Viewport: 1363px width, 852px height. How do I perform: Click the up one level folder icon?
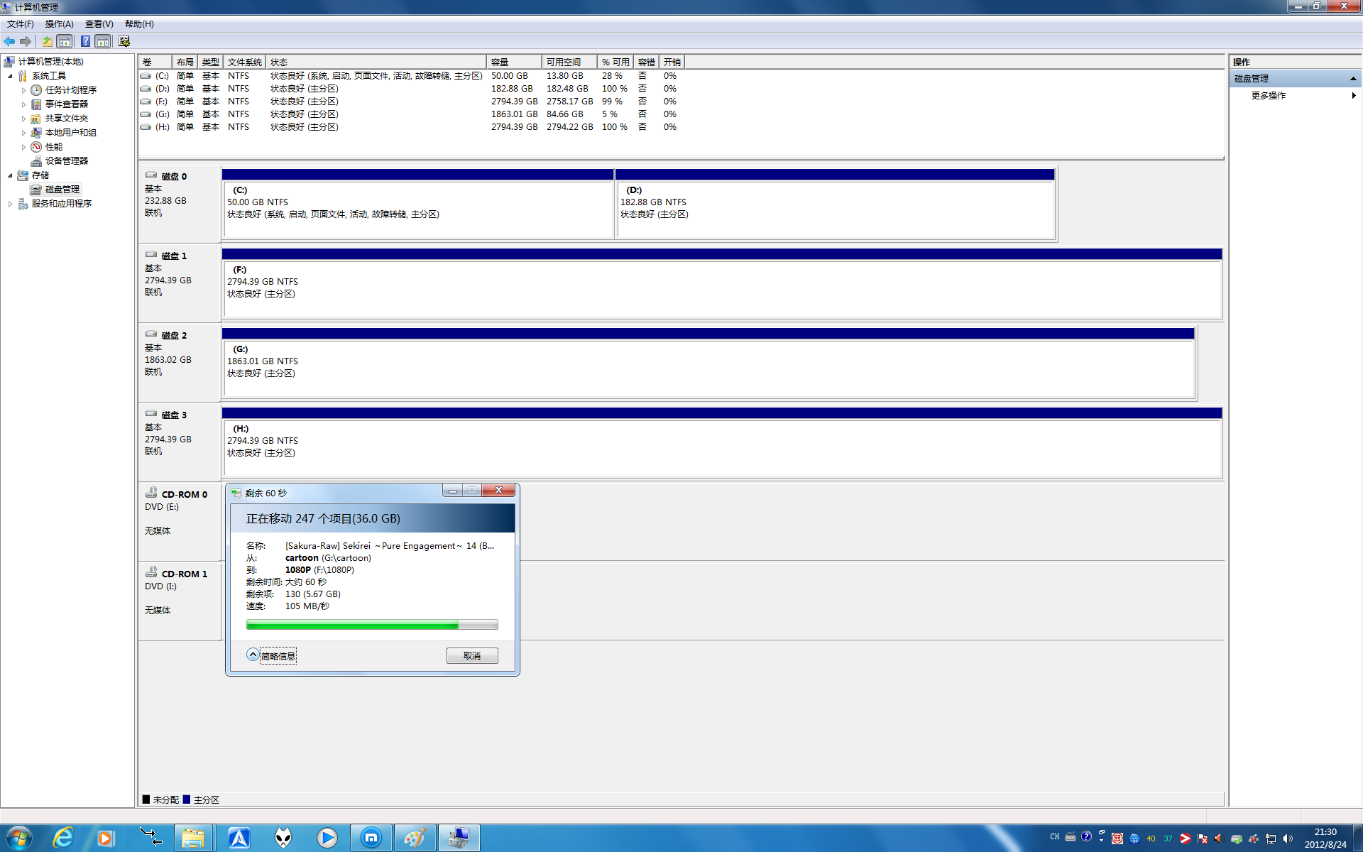(47, 41)
